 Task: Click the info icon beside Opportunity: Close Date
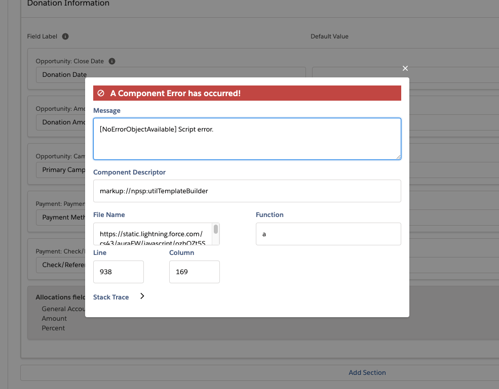111,61
